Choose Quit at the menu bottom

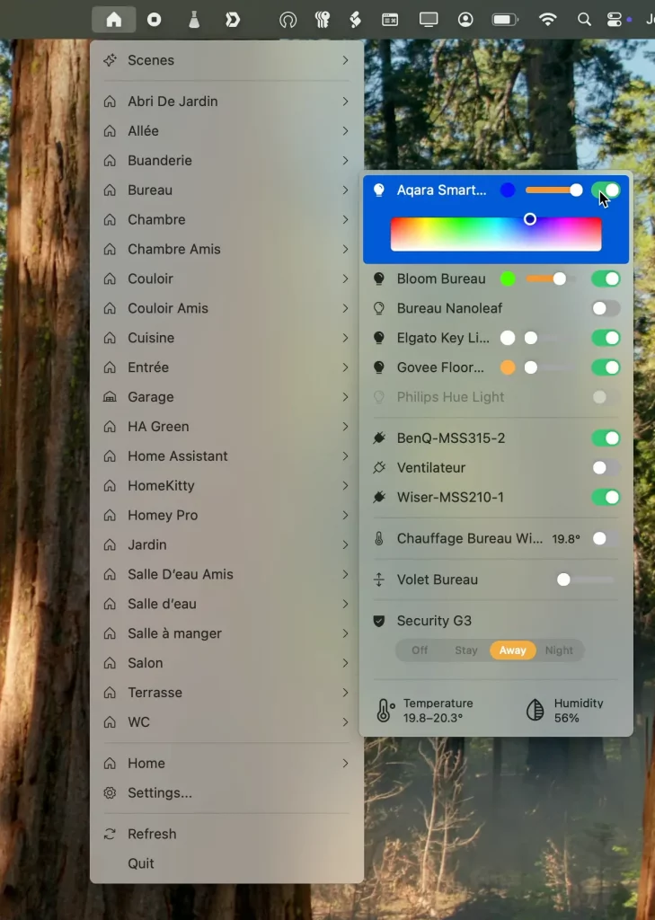pyautogui.click(x=141, y=863)
